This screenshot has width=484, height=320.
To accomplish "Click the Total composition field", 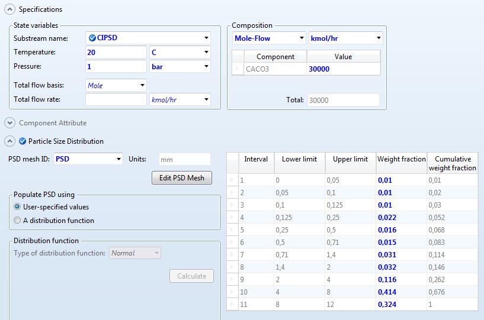I will 343,100.
